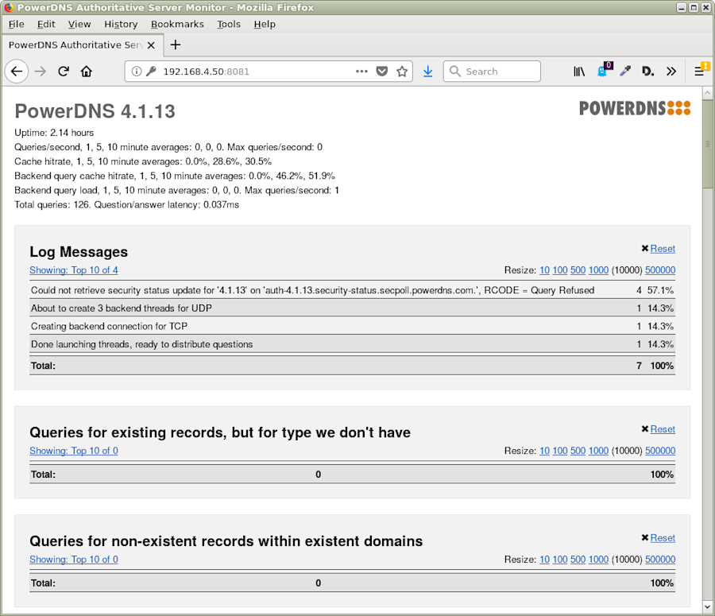
Task: Click the key permissions icon in address bar
Action: click(151, 72)
